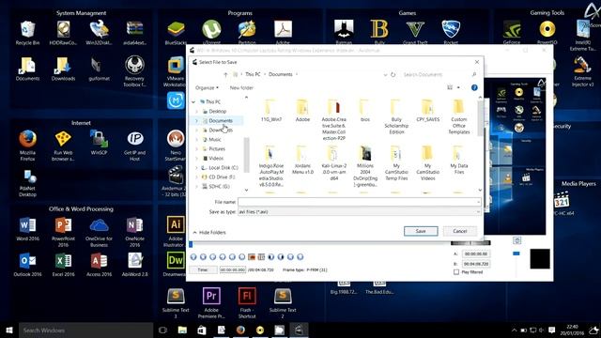
Task: Click the Mozilla Firefox desktop icon
Action: (x=27, y=146)
